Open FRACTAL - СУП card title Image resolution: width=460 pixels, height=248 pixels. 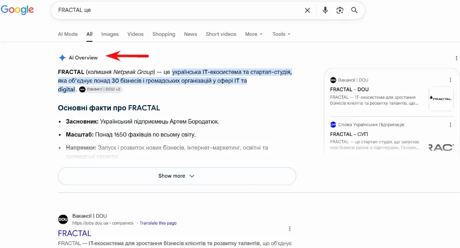coord(349,134)
